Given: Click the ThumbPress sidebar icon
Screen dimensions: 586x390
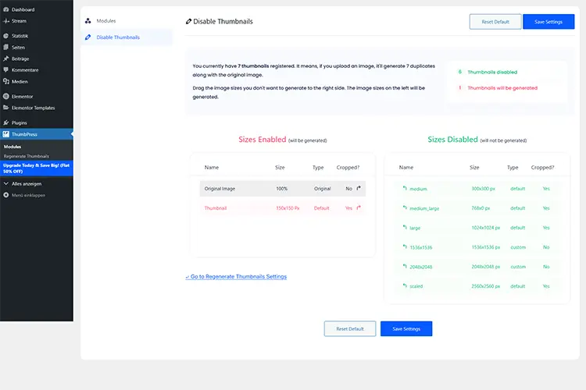Looking at the screenshot, I should tap(6, 134).
